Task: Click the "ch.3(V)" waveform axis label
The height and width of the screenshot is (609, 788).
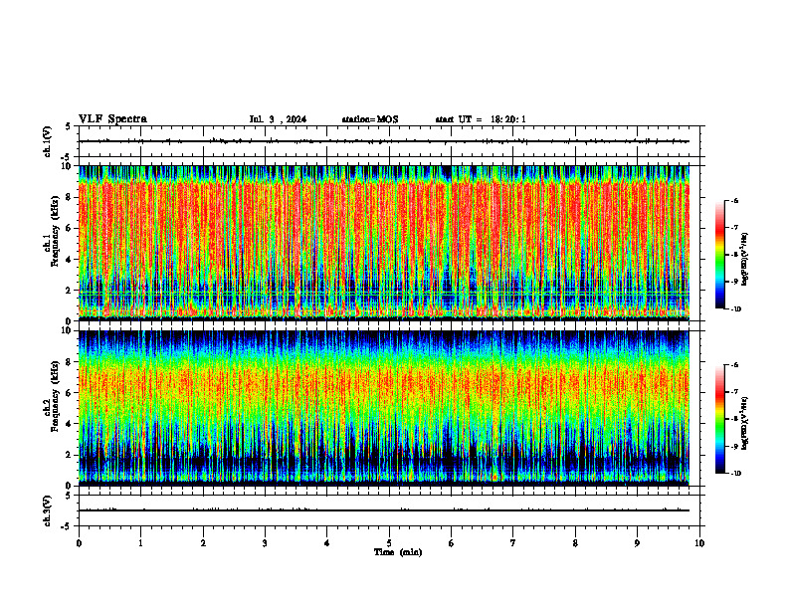Action: point(47,510)
